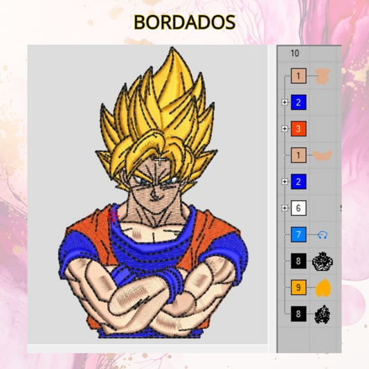Image resolution: width=369 pixels, height=369 pixels.
Task: Click the skin face shape thumbnail
Action: [323, 76]
